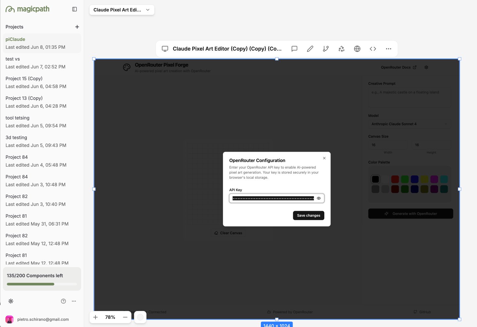Toggle the sun theme icon
Screen dimensions: 477x327
pyautogui.click(x=11, y=301)
